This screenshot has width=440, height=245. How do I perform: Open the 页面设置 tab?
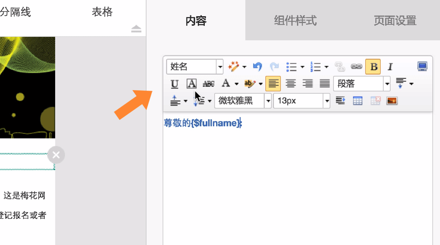coord(395,20)
